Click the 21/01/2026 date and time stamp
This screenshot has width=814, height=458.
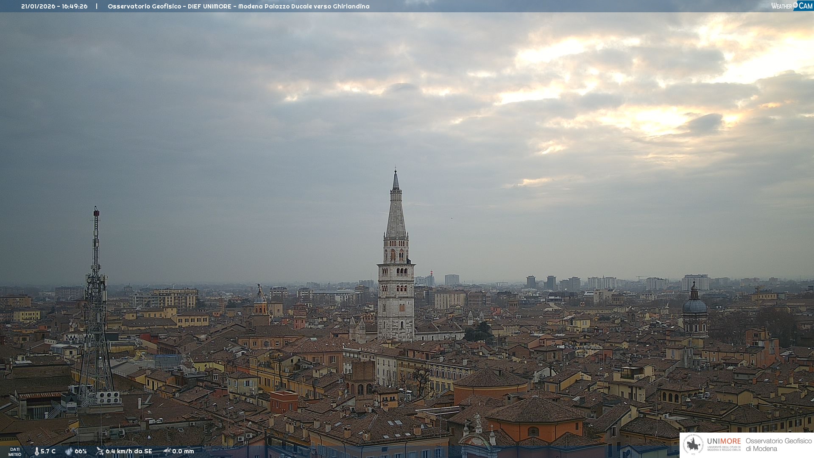(x=54, y=6)
